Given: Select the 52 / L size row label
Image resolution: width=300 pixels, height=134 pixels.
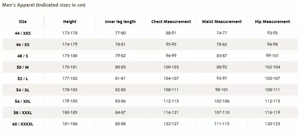Looking at the screenshot, I should click(x=23, y=79).
